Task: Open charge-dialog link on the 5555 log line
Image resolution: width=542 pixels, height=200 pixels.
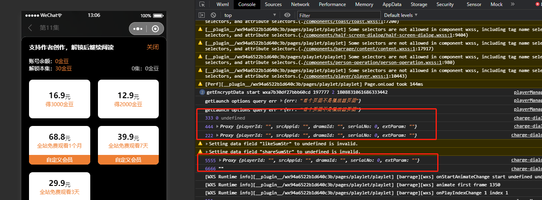Action: coord(527,161)
